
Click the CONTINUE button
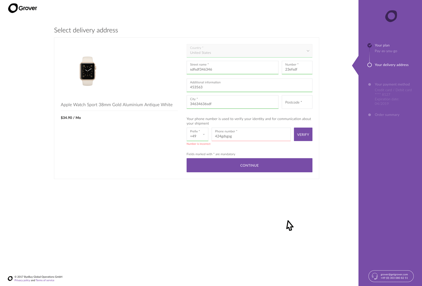pyautogui.click(x=249, y=165)
